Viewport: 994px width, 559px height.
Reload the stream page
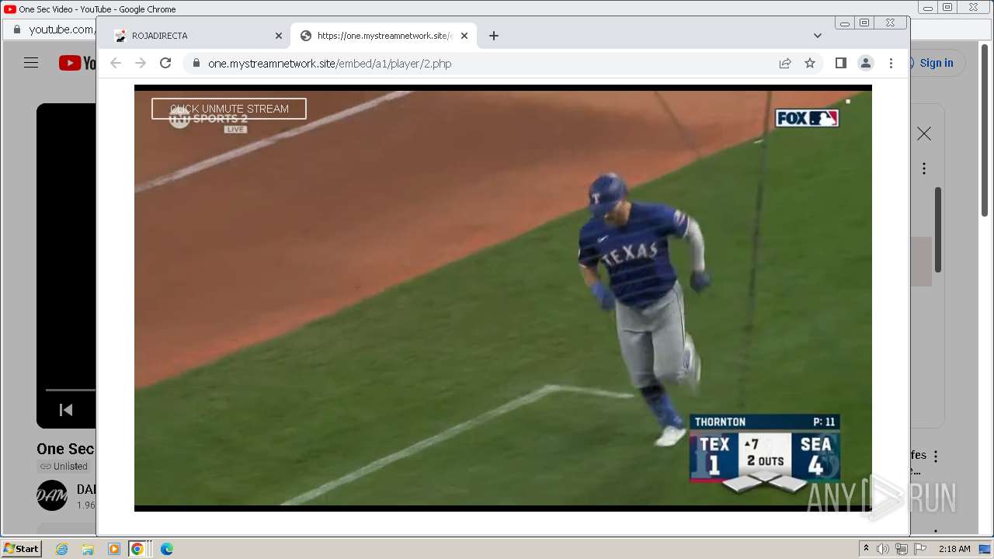tap(165, 63)
